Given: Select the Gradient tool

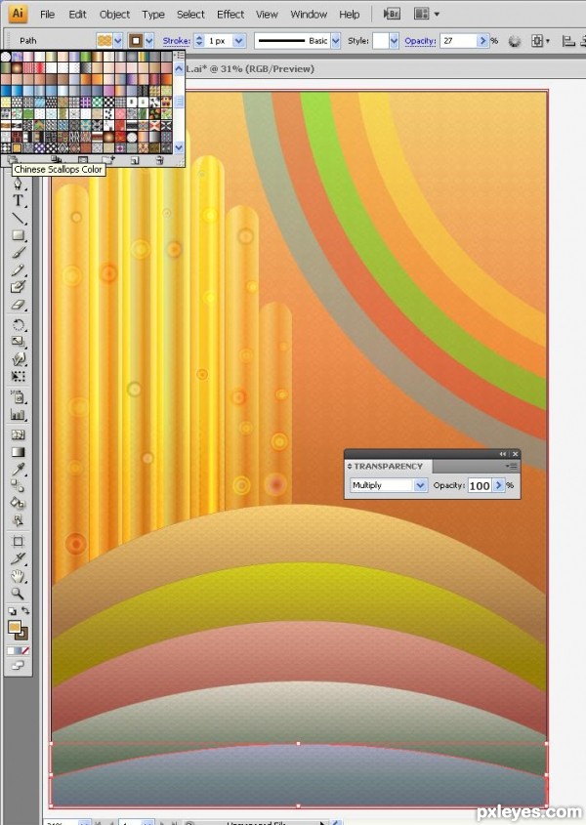Looking at the screenshot, I should pyautogui.click(x=18, y=452).
